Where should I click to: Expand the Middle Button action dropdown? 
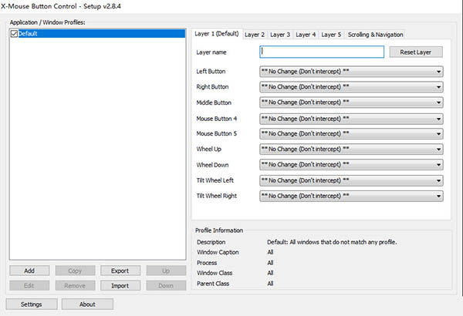[x=351, y=103]
